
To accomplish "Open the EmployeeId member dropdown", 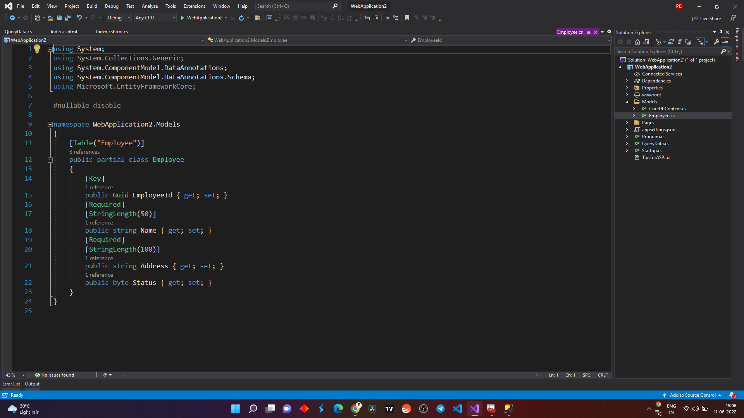I will (x=510, y=40).
